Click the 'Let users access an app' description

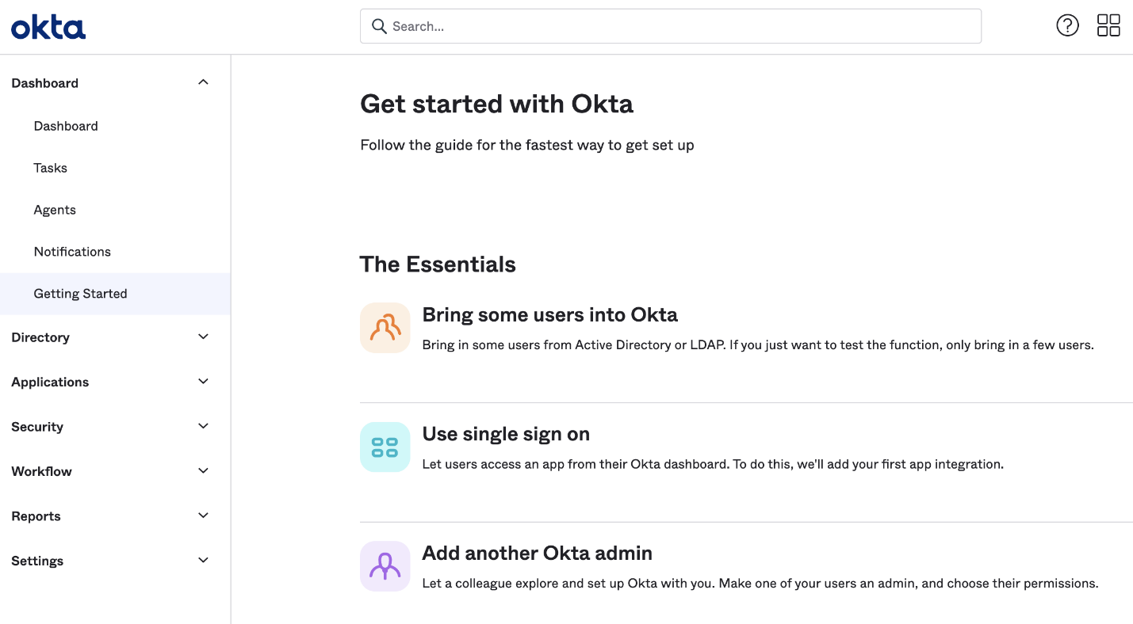713,464
